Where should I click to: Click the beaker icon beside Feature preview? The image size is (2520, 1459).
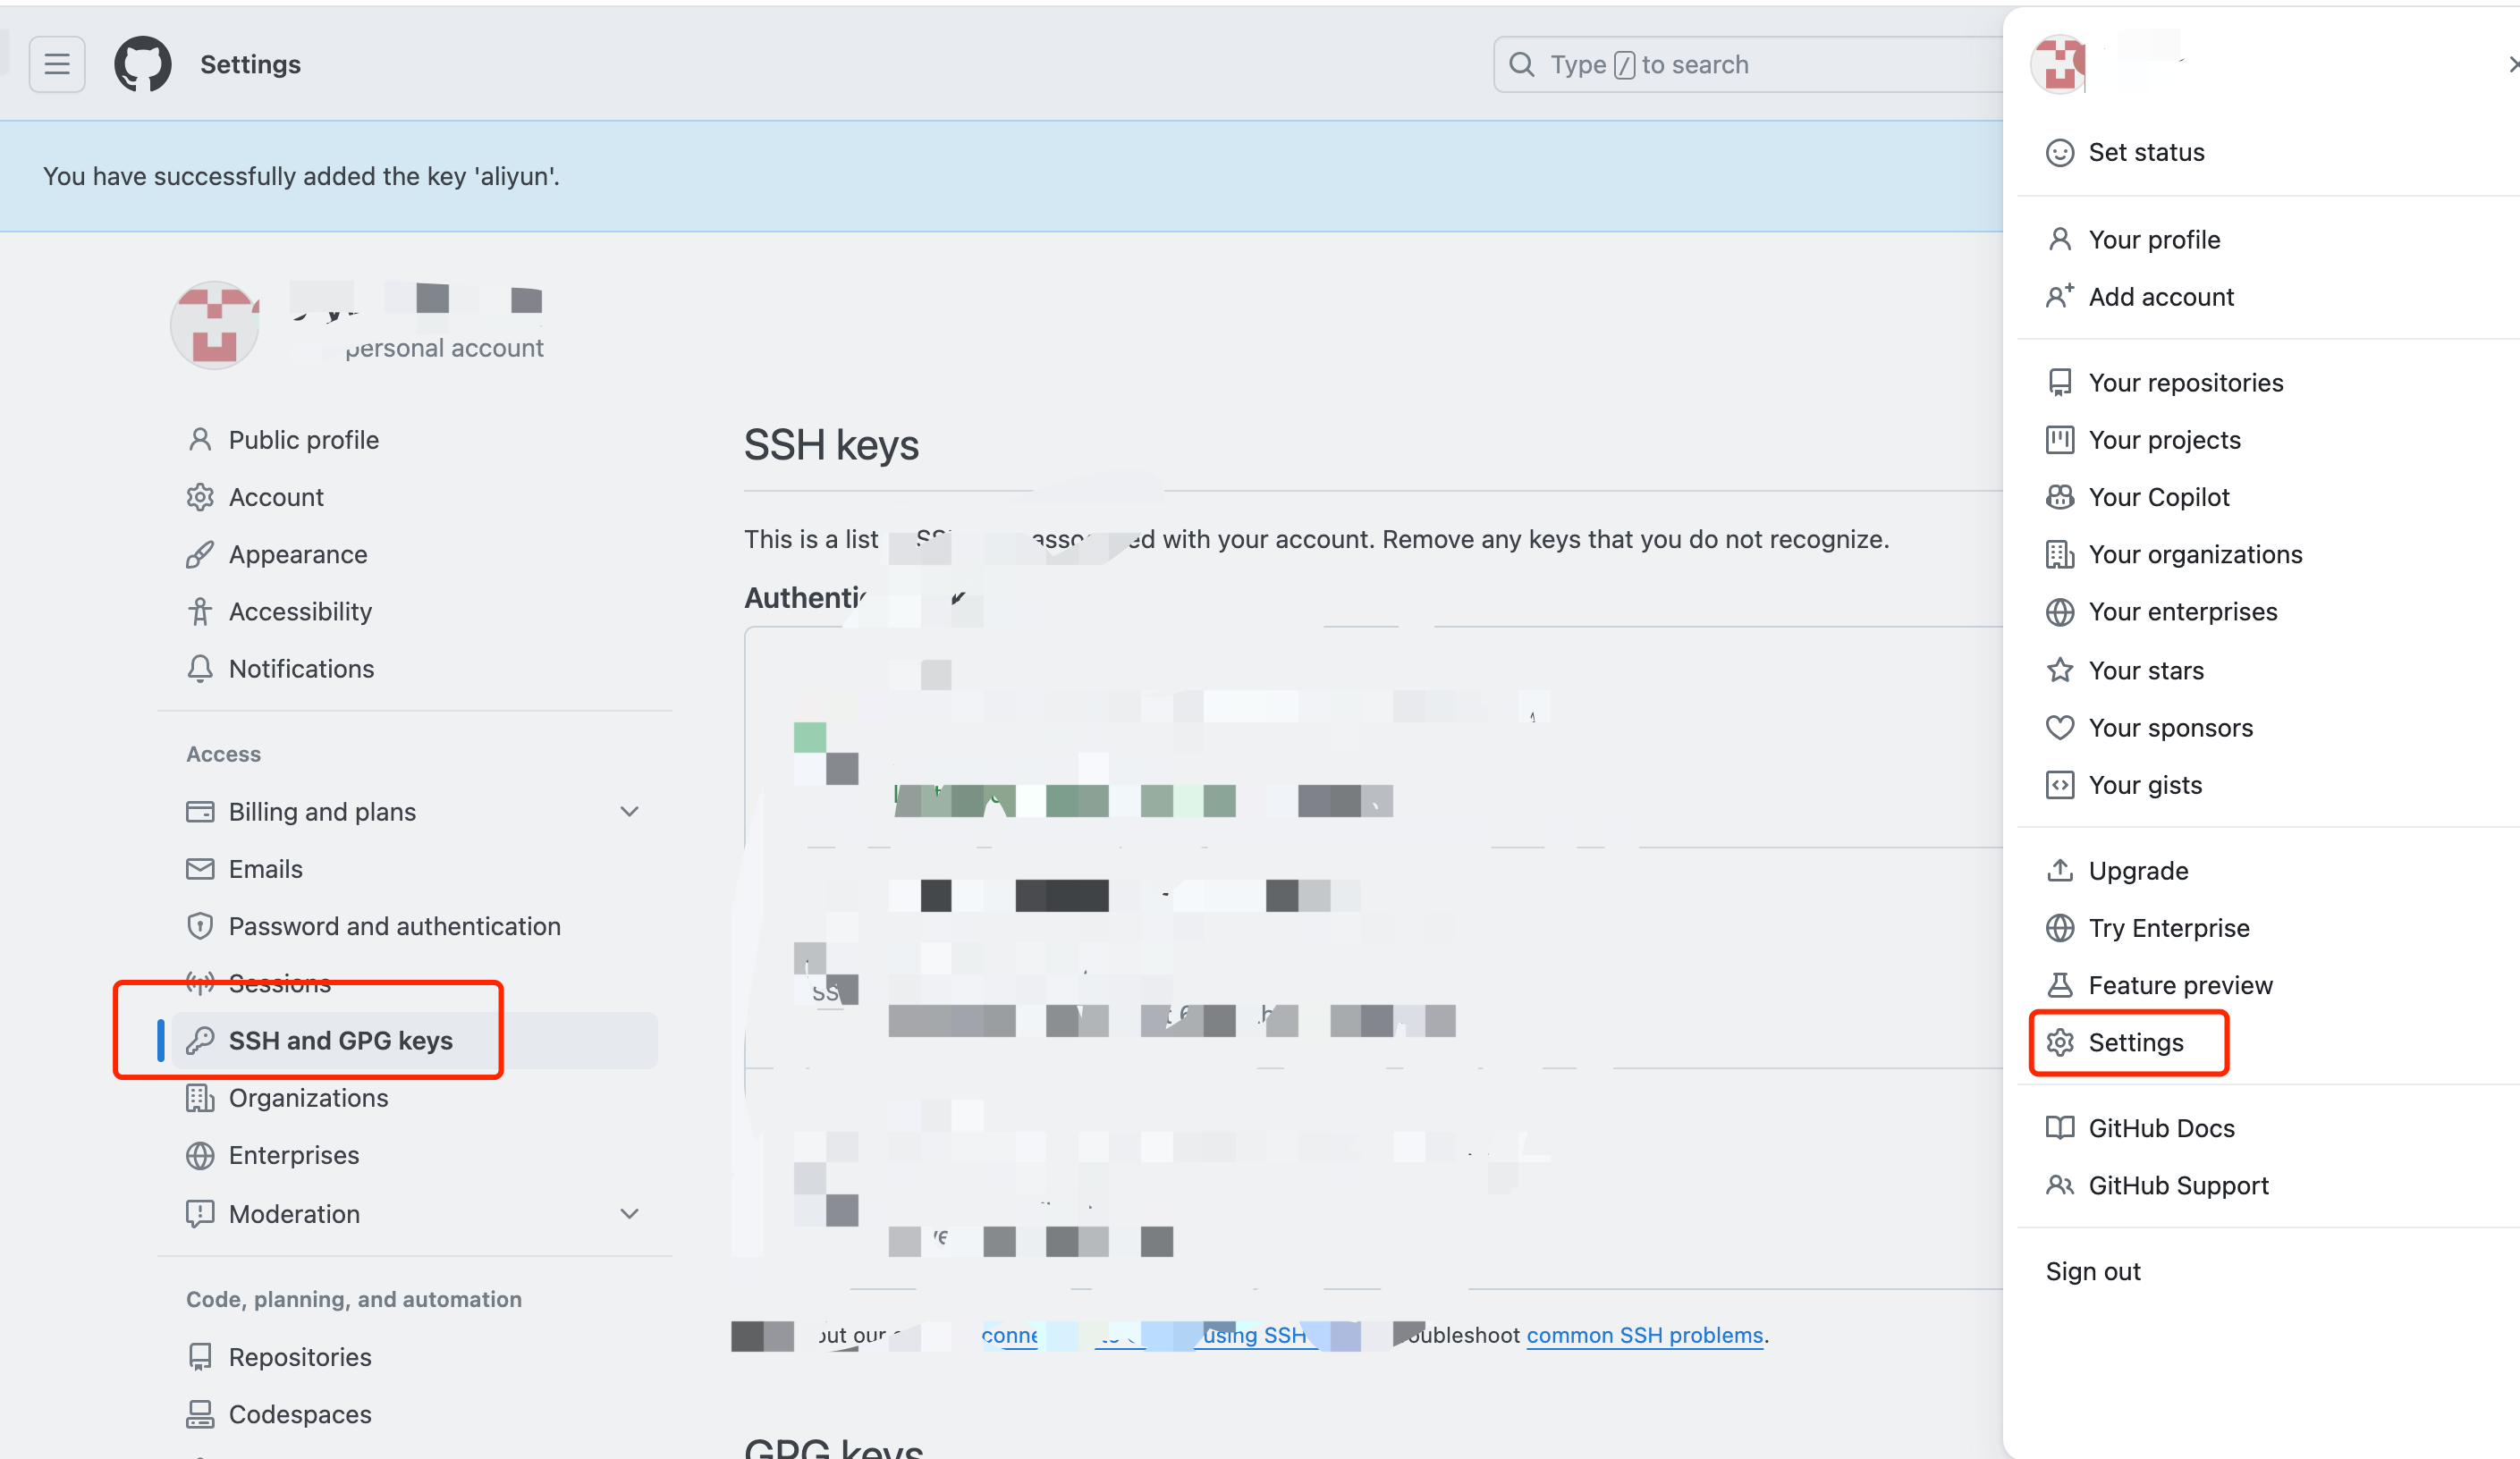(x=2059, y=985)
